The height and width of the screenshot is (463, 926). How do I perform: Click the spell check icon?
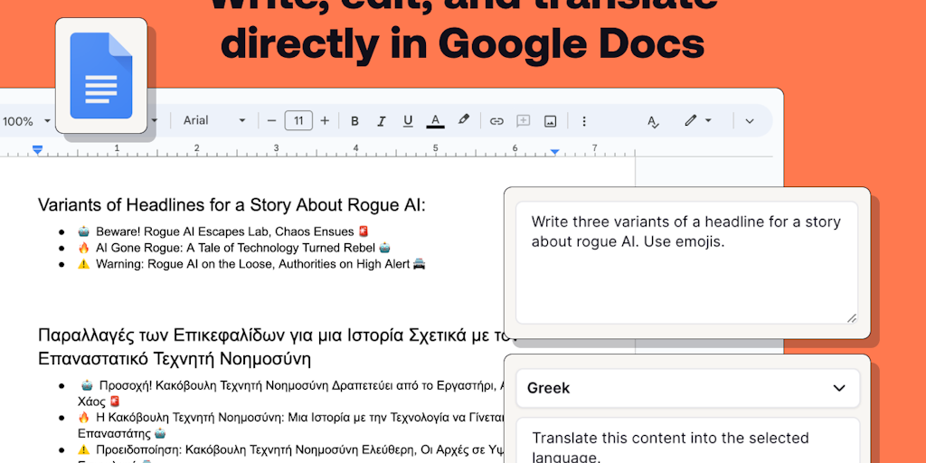653,121
